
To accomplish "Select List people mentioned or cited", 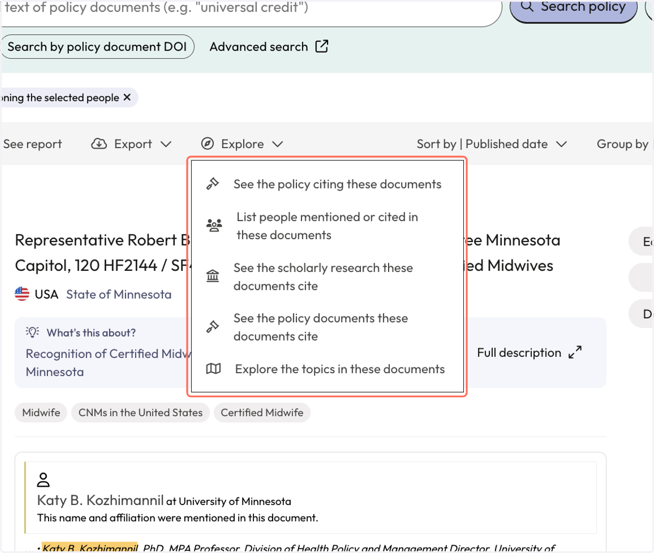I will (327, 226).
